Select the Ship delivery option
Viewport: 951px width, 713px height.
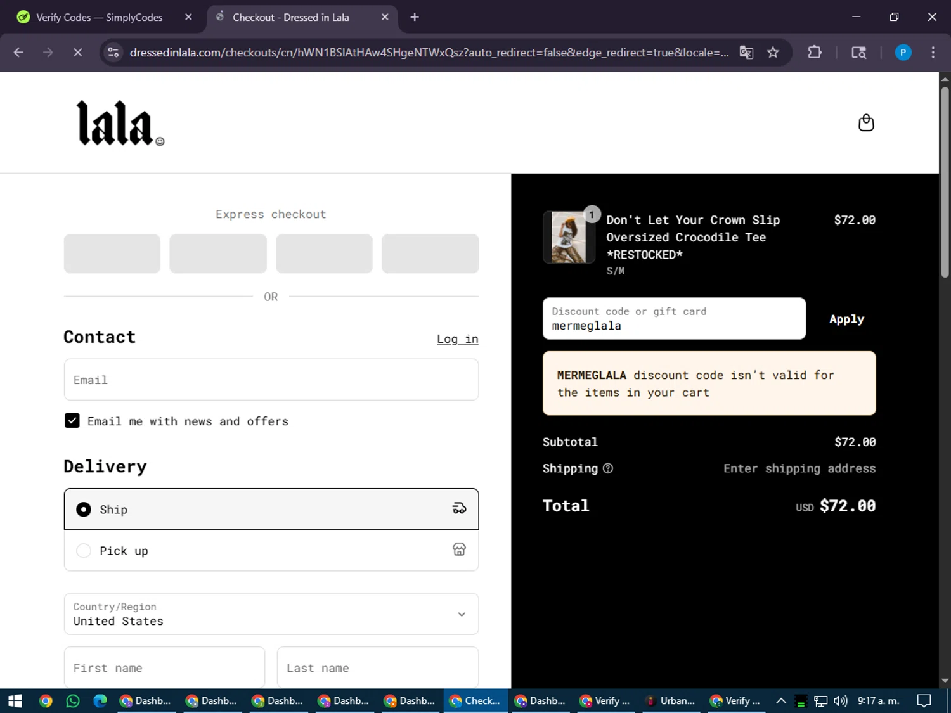[271, 509]
